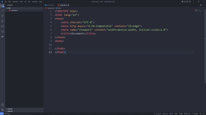Open the Source Control view

3,16
